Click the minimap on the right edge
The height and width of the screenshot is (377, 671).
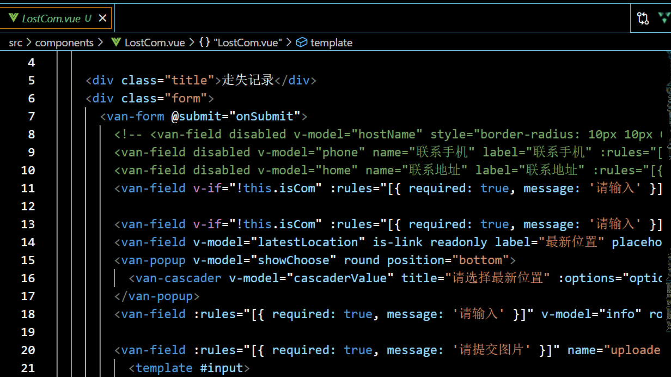click(x=667, y=163)
